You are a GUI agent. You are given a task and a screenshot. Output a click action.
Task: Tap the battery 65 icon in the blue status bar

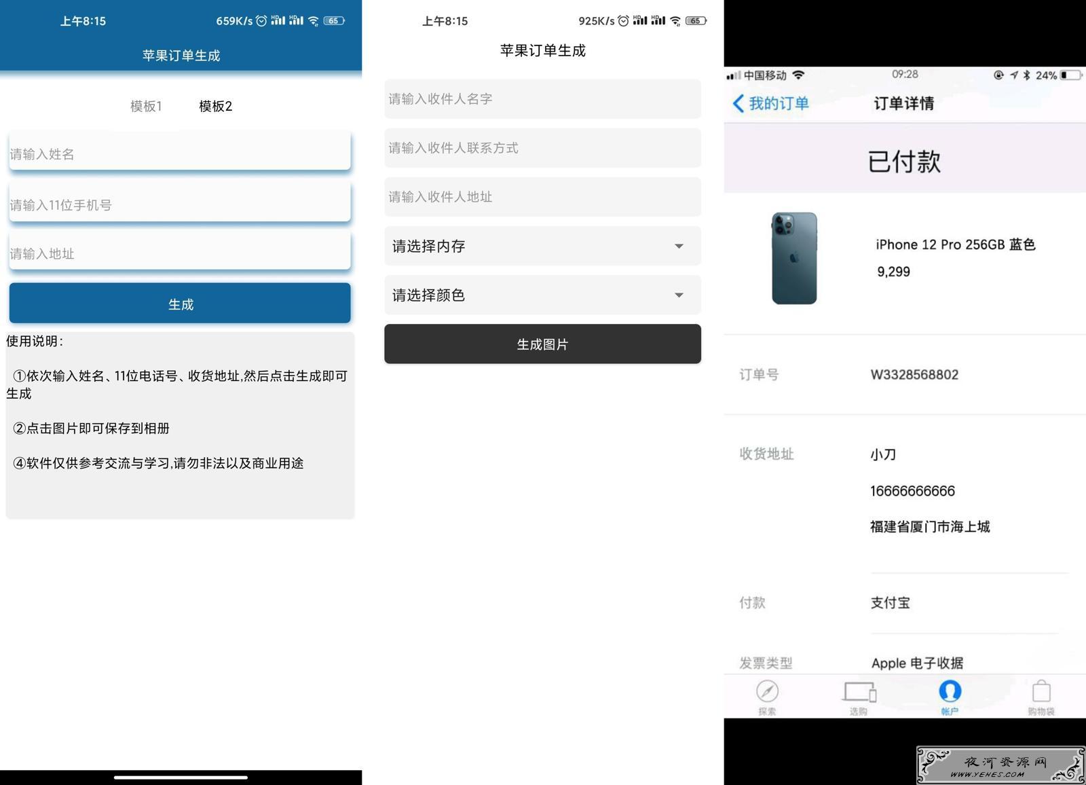[334, 21]
